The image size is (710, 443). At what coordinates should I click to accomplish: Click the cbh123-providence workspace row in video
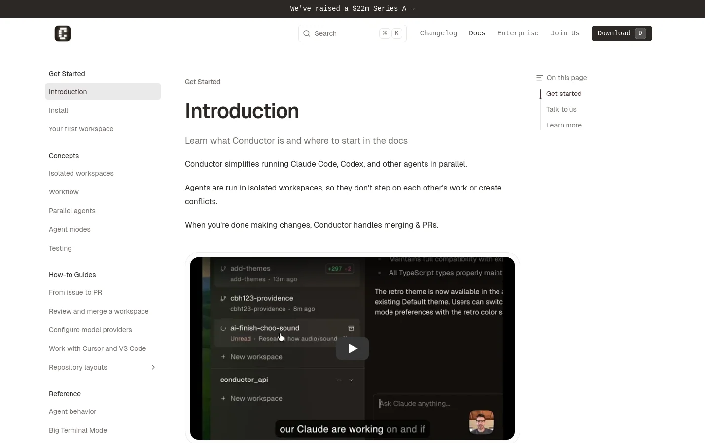[286, 303]
